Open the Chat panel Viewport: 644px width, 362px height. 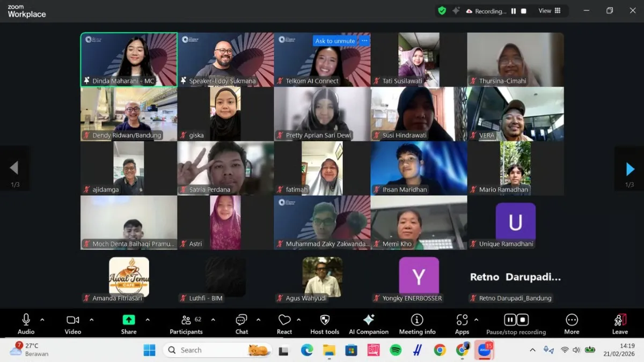click(241, 323)
